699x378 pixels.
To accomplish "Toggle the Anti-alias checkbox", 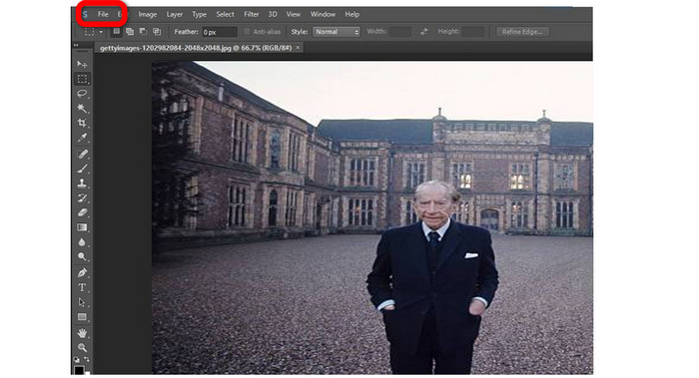I will tap(247, 32).
